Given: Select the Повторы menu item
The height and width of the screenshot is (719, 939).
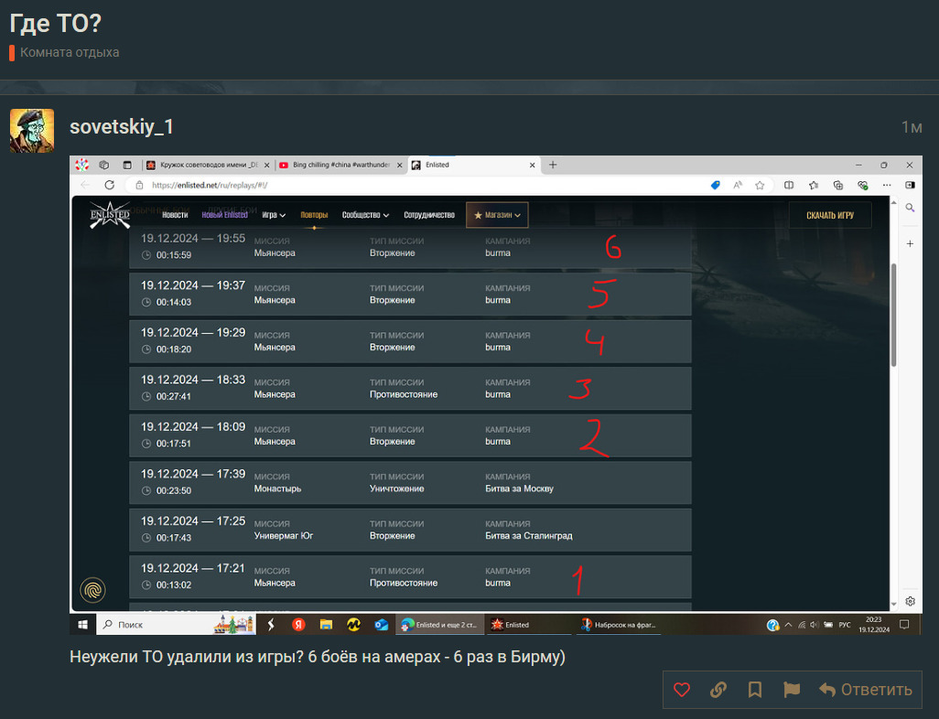Looking at the screenshot, I should tap(314, 215).
